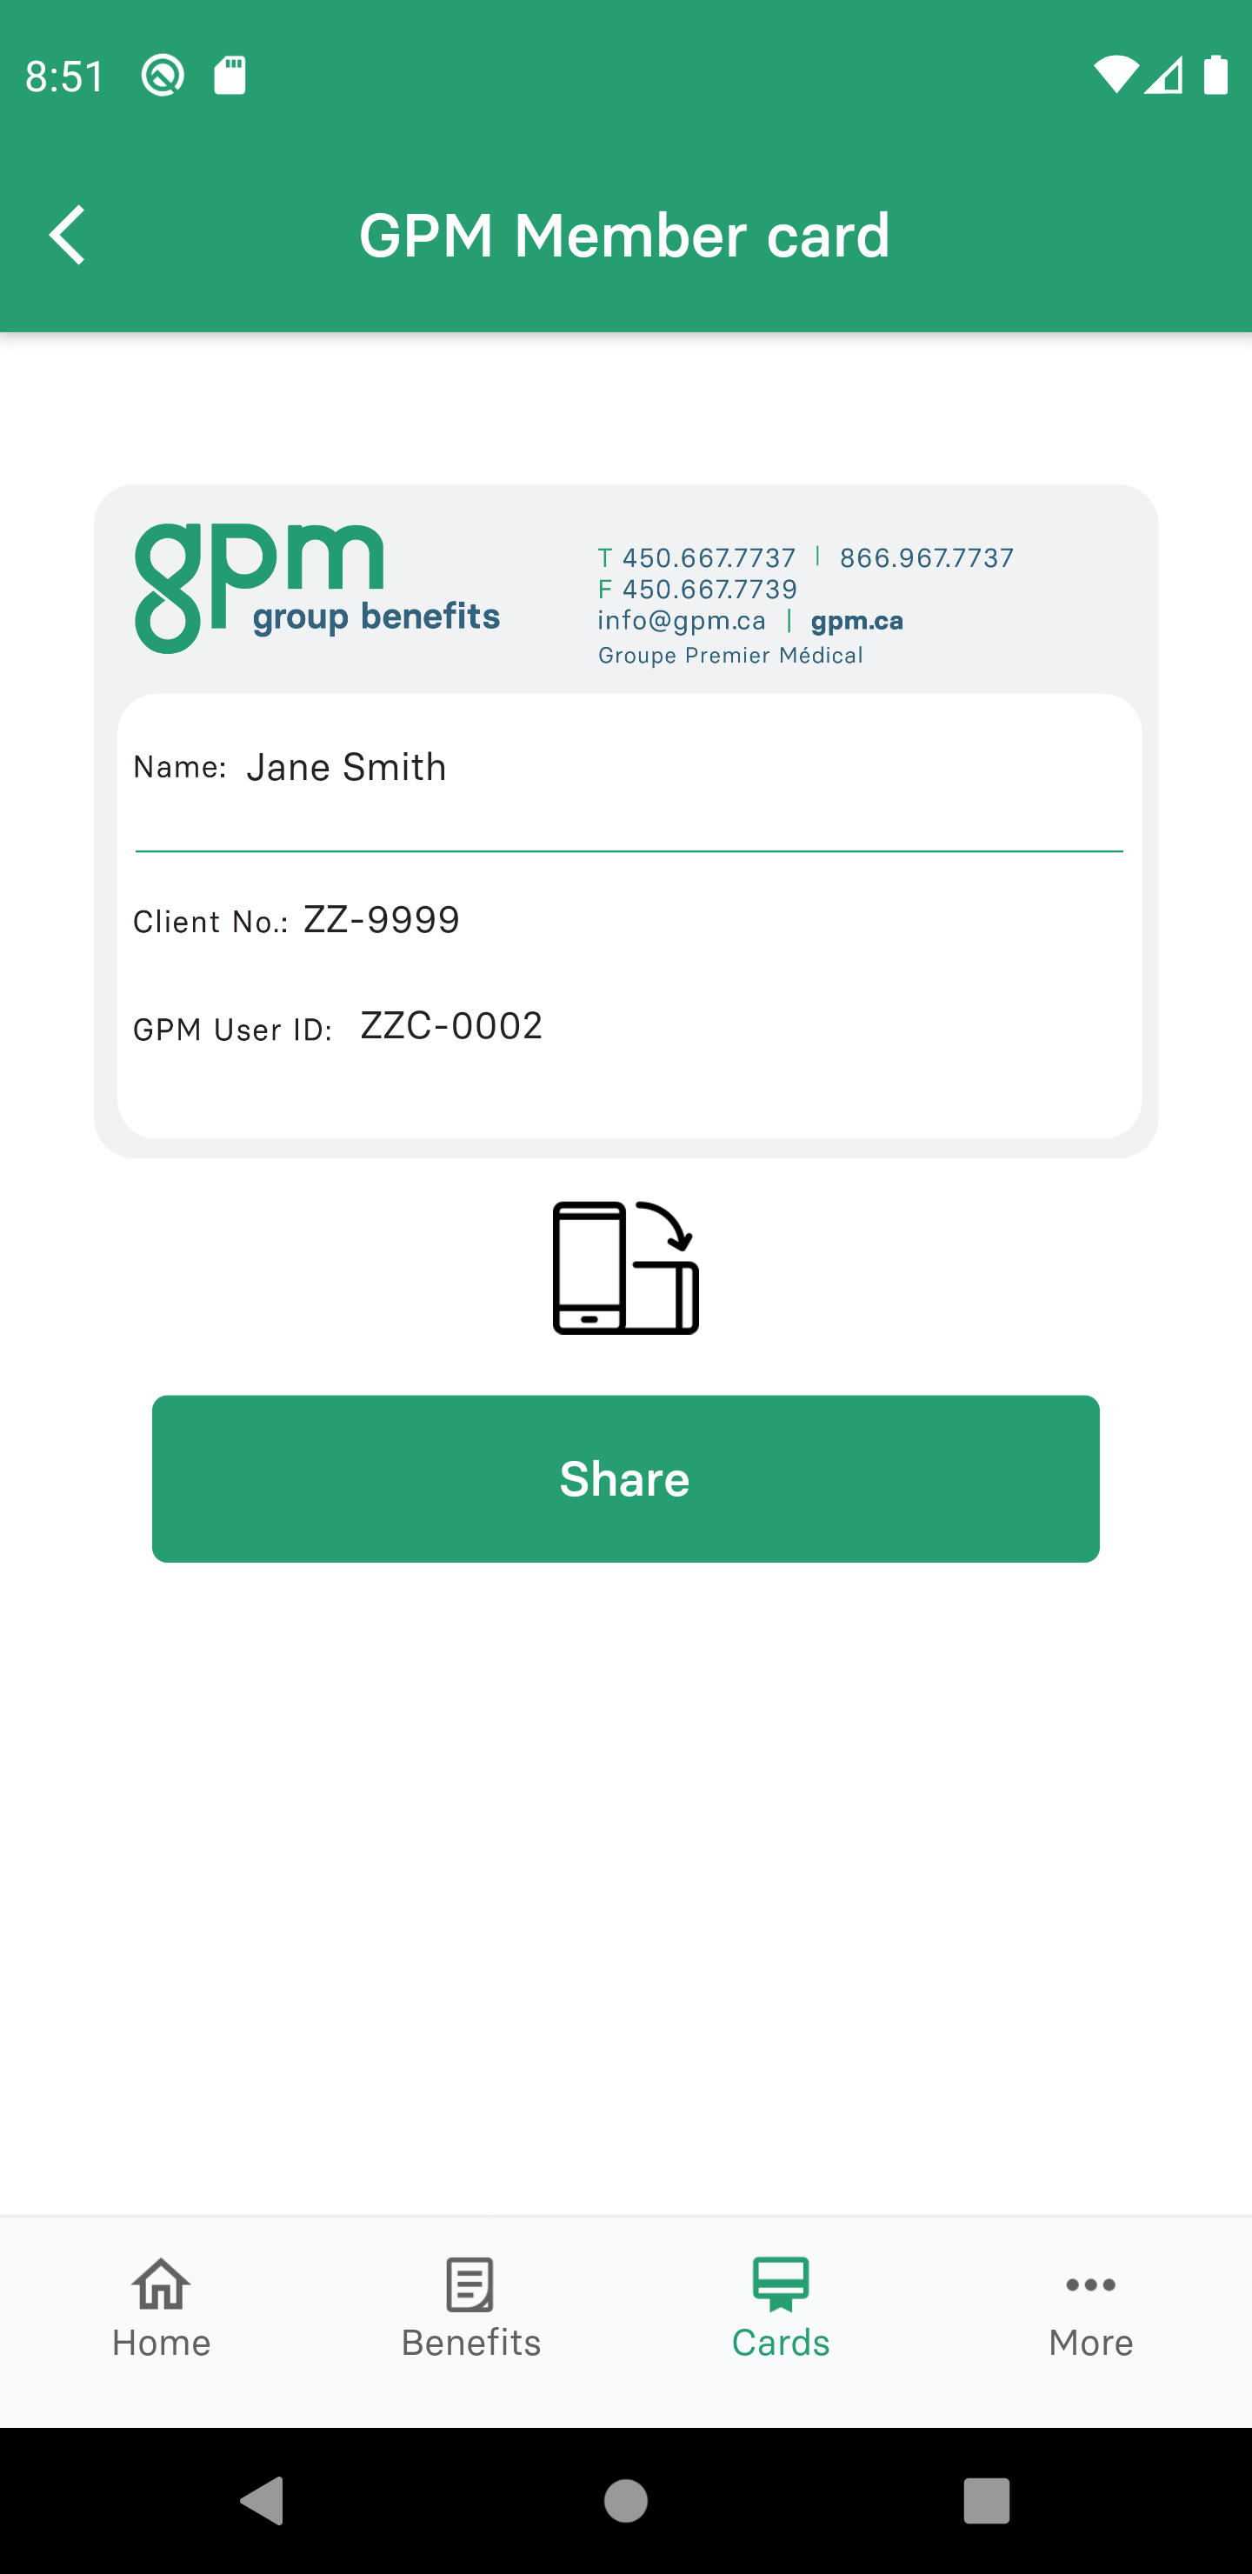Tap the Share button

625,1479
